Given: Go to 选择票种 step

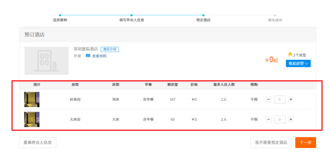Looking at the screenshot, I should tap(60, 20).
